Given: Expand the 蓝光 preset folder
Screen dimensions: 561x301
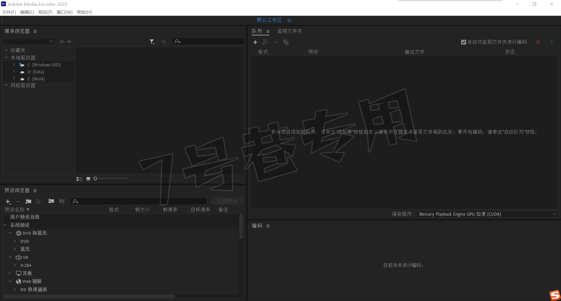Looking at the screenshot, I should [15, 249].
